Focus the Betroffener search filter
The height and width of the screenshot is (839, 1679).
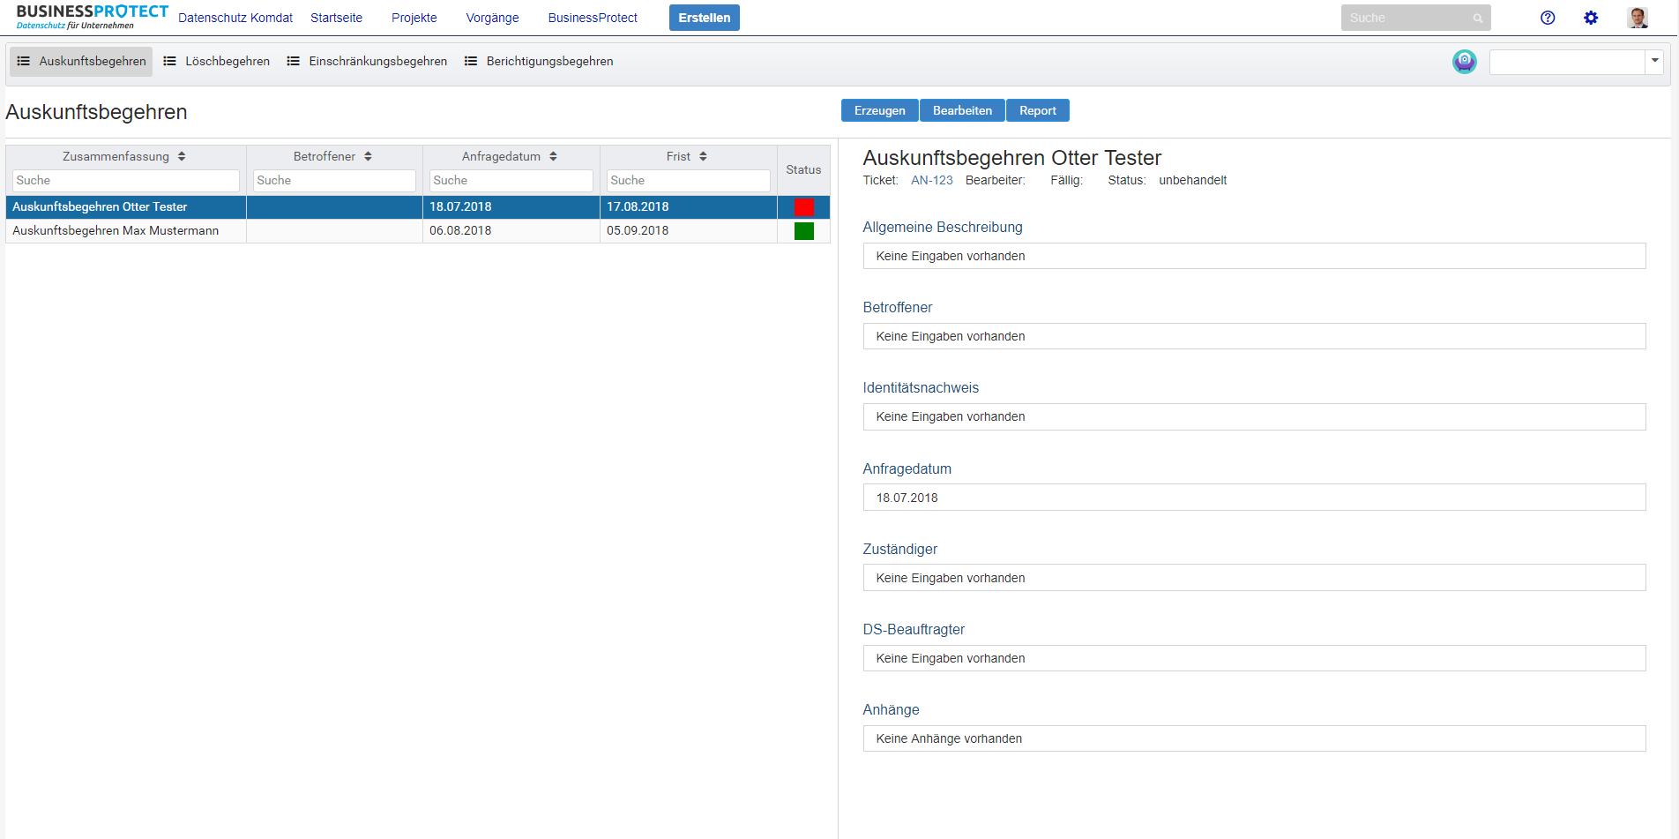(334, 180)
